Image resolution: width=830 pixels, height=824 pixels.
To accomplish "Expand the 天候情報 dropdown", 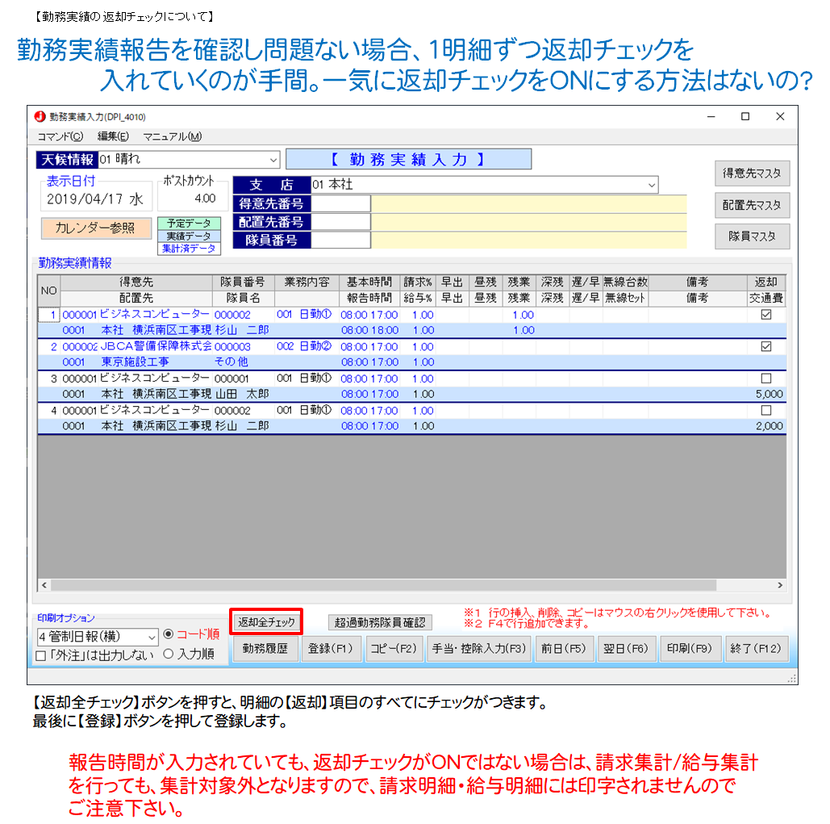I will click(273, 160).
